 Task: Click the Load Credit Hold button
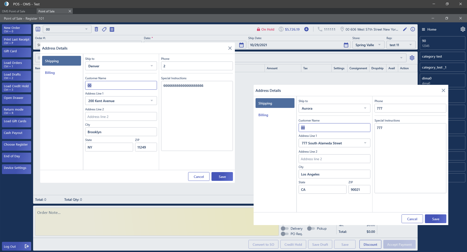tap(16, 87)
